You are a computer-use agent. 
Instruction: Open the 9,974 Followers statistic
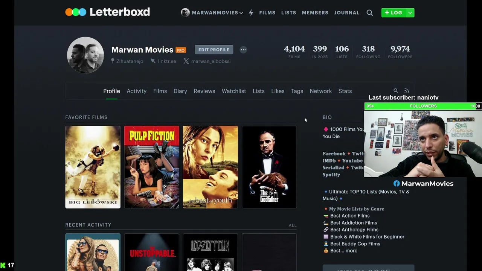click(400, 52)
